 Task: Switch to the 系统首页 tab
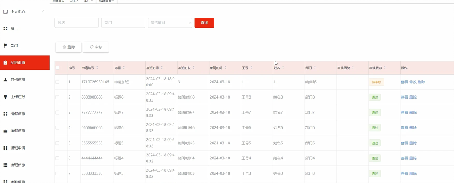(58, 1)
